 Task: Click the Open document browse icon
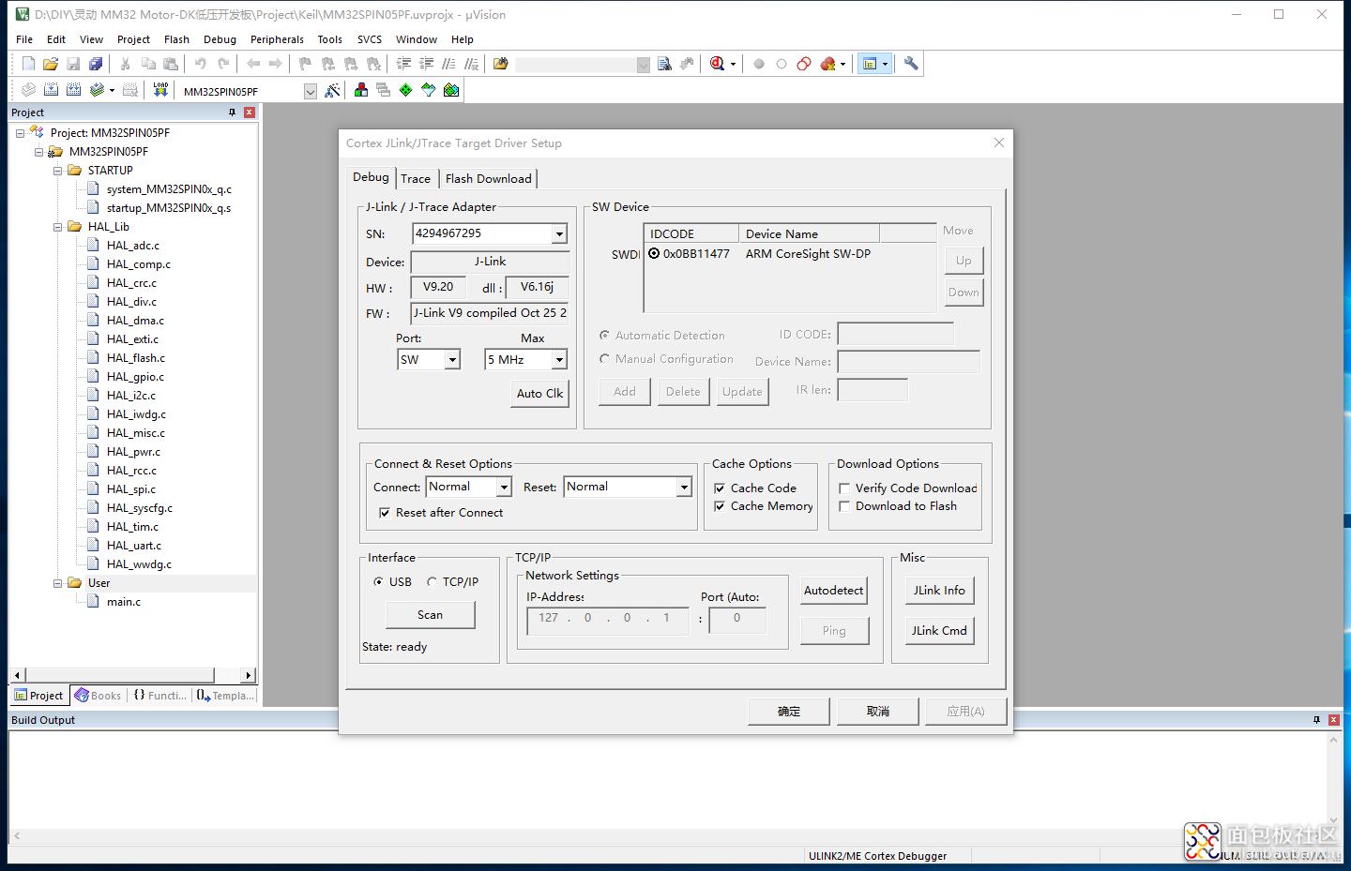tap(500, 64)
